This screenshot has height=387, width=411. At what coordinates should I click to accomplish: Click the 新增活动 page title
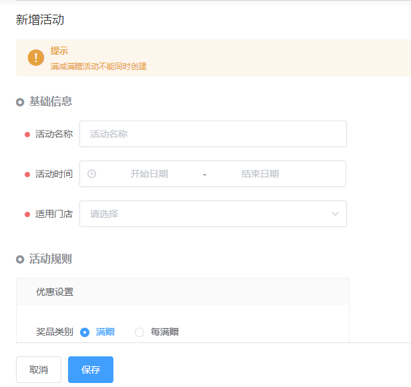coord(40,19)
